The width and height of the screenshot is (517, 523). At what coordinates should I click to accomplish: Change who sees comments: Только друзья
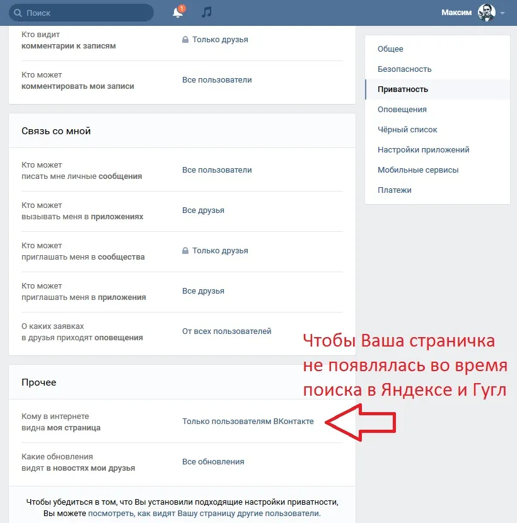220,40
